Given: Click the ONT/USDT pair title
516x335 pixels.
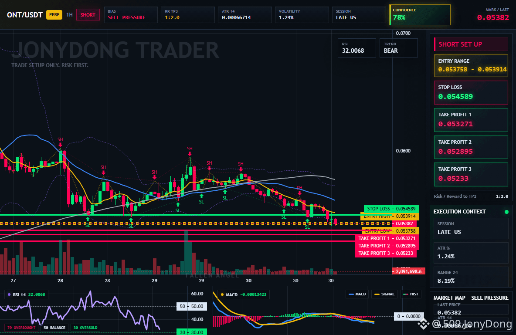Looking at the screenshot, I should tap(25, 15).
